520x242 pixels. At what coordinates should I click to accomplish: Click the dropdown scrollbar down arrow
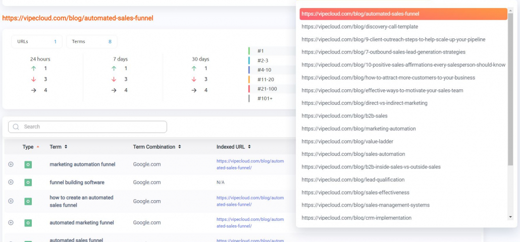click(510, 217)
